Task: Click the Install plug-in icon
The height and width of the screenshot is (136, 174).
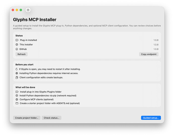Action: coord(17,92)
